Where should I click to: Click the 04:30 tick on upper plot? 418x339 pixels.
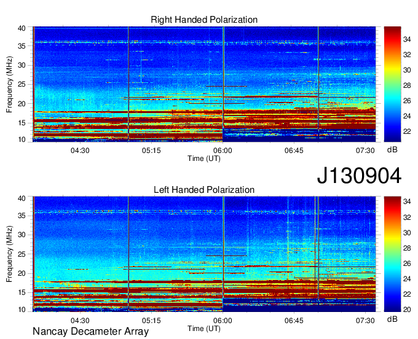point(80,150)
